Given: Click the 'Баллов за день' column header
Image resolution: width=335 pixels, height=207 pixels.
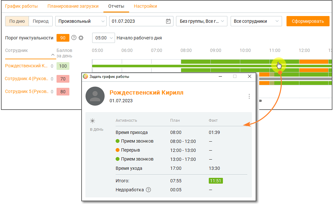Looking at the screenshot, I should click(64, 53).
